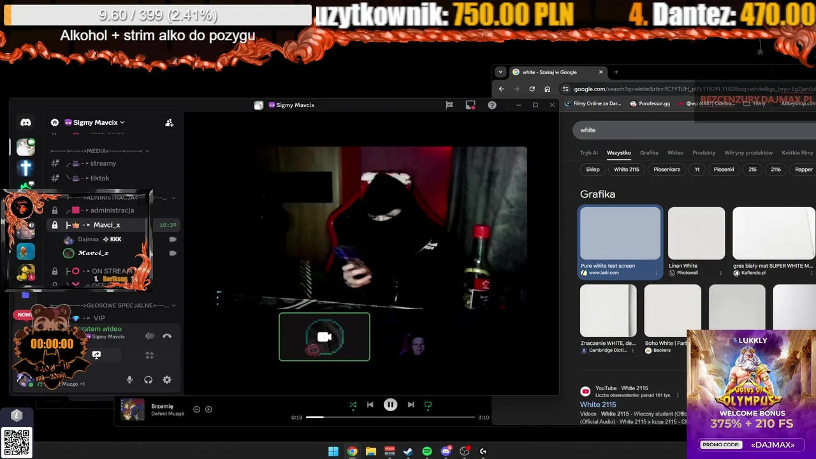Screen dimensions: 816x459
Task: Disconnect from voice call in Discord
Action: click(x=167, y=336)
